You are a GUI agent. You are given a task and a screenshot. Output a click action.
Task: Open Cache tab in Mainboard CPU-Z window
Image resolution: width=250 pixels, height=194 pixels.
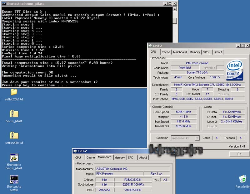(91, 158)
